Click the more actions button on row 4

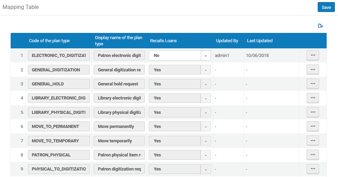point(313,98)
